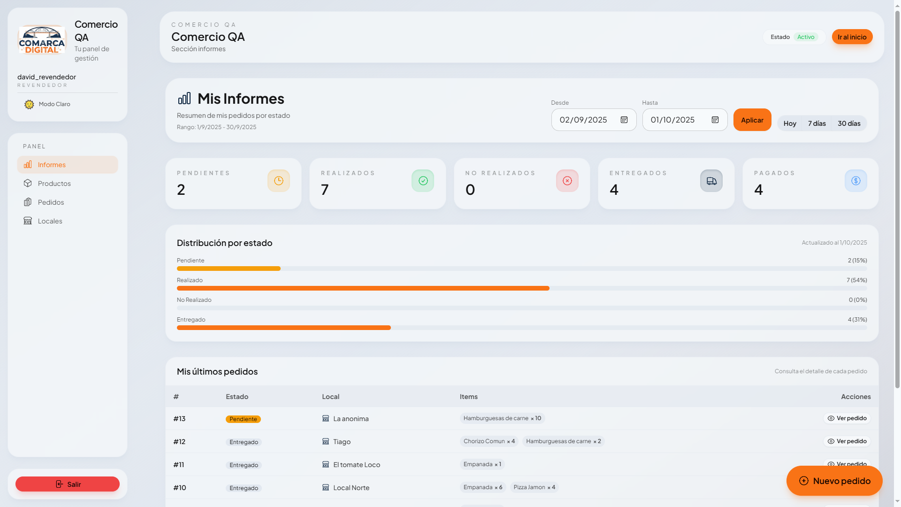Click the Pendientes clock icon
Image resolution: width=901 pixels, height=507 pixels.
(279, 181)
